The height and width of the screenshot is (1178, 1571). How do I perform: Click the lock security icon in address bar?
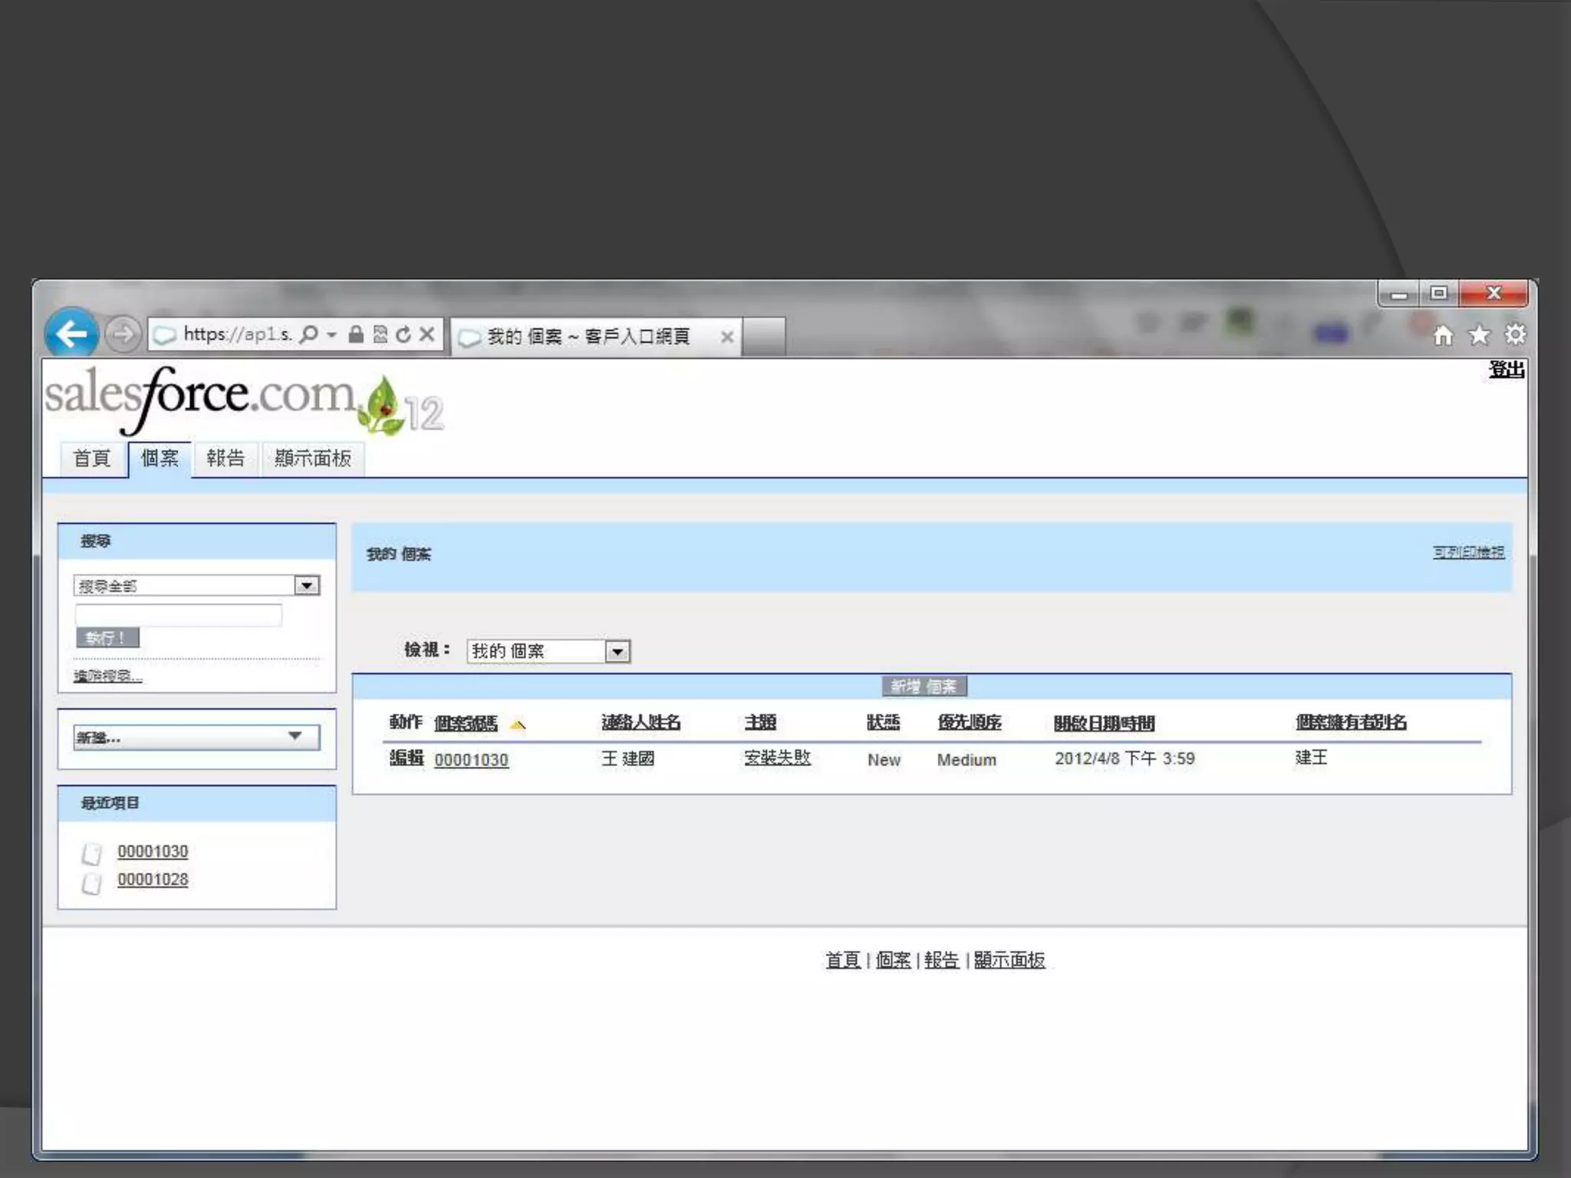pyautogui.click(x=356, y=334)
